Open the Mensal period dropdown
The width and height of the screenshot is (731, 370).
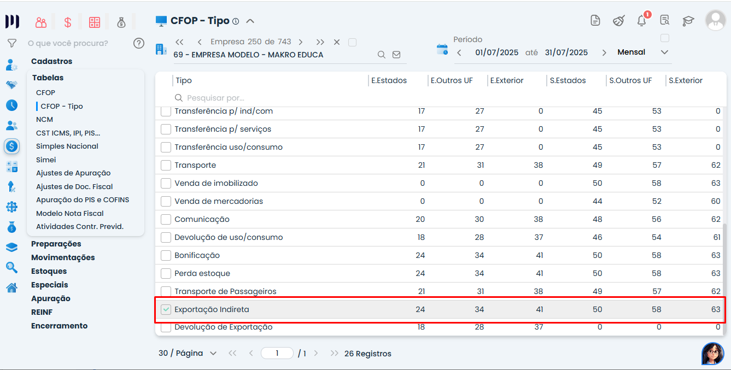coord(643,52)
